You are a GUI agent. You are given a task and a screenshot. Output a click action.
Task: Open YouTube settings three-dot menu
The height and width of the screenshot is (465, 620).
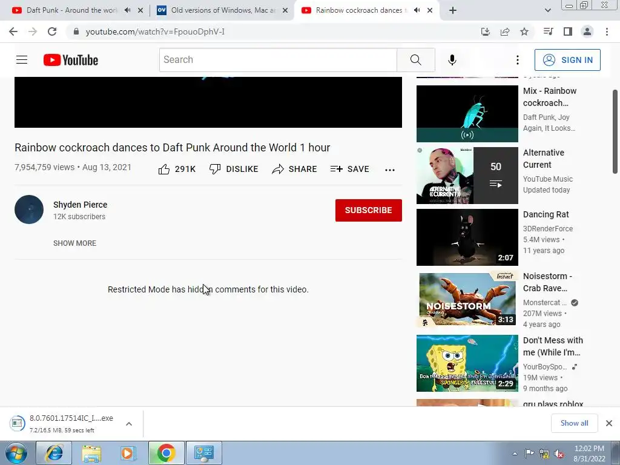point(517,60)
